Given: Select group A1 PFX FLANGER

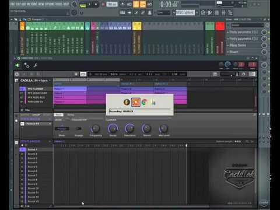Looking at the screenshot, I should 36,89.
